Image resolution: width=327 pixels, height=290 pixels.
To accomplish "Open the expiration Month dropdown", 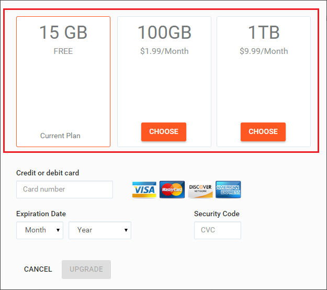I will (x=40, y=230).
